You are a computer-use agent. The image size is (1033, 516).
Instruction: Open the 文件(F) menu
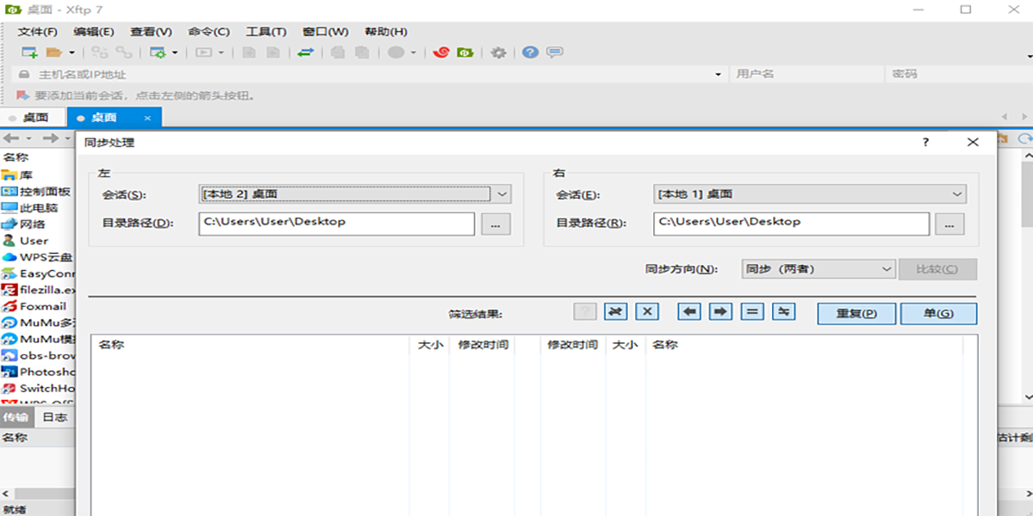coord(38,32)
